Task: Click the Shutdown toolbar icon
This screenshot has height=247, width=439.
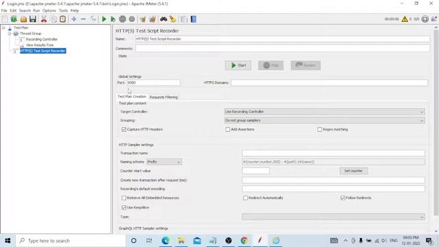Action: [x=132, y=19]
